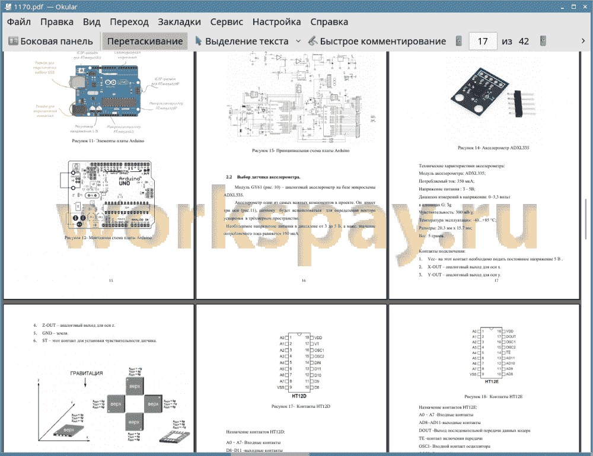Click the 'Arduino UNO' label inside the wiring diagram

coord(130,181)
